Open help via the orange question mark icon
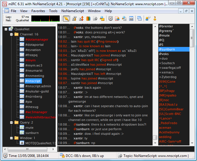This screenshot has width=197, height=161. pos(155,18)
